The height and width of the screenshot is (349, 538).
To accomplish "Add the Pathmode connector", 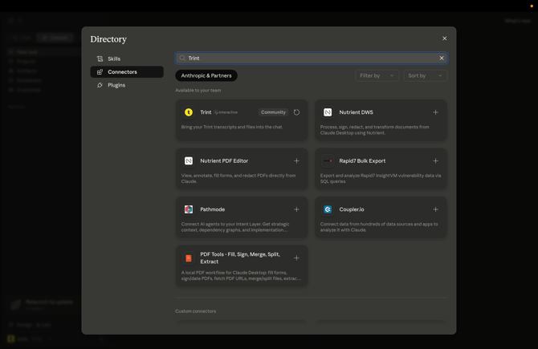I will (296, 209).
